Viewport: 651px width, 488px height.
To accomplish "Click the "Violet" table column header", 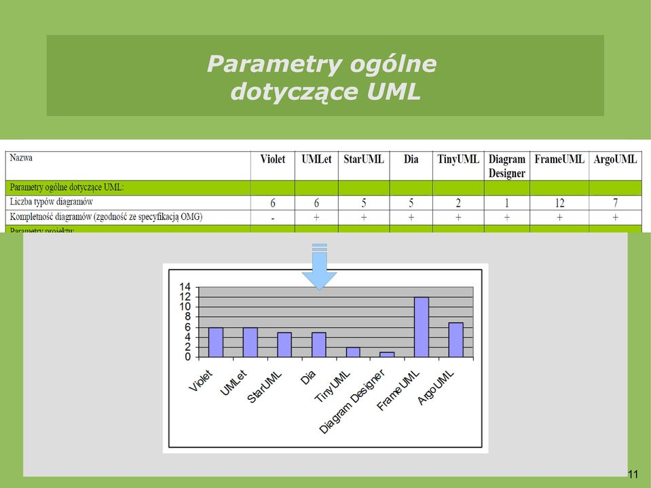I will tap(272, 159).
